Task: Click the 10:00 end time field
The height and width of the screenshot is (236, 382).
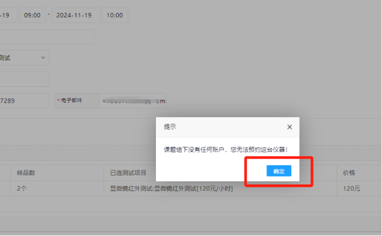Action: coord(114,16)
